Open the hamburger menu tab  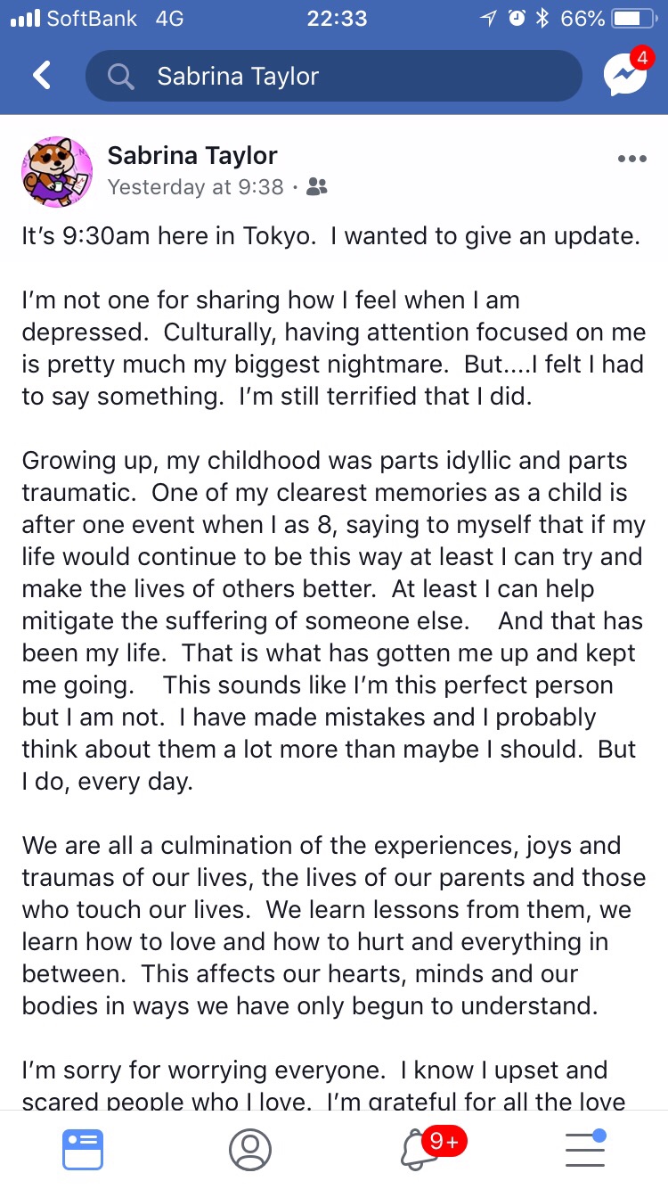(x=585, y=1149)
